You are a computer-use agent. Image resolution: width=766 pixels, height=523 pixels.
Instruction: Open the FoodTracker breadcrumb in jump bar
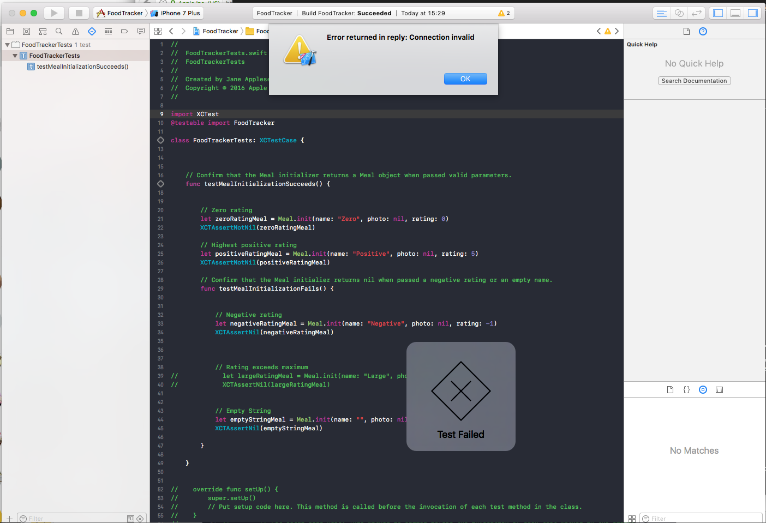tap(216, 31)
